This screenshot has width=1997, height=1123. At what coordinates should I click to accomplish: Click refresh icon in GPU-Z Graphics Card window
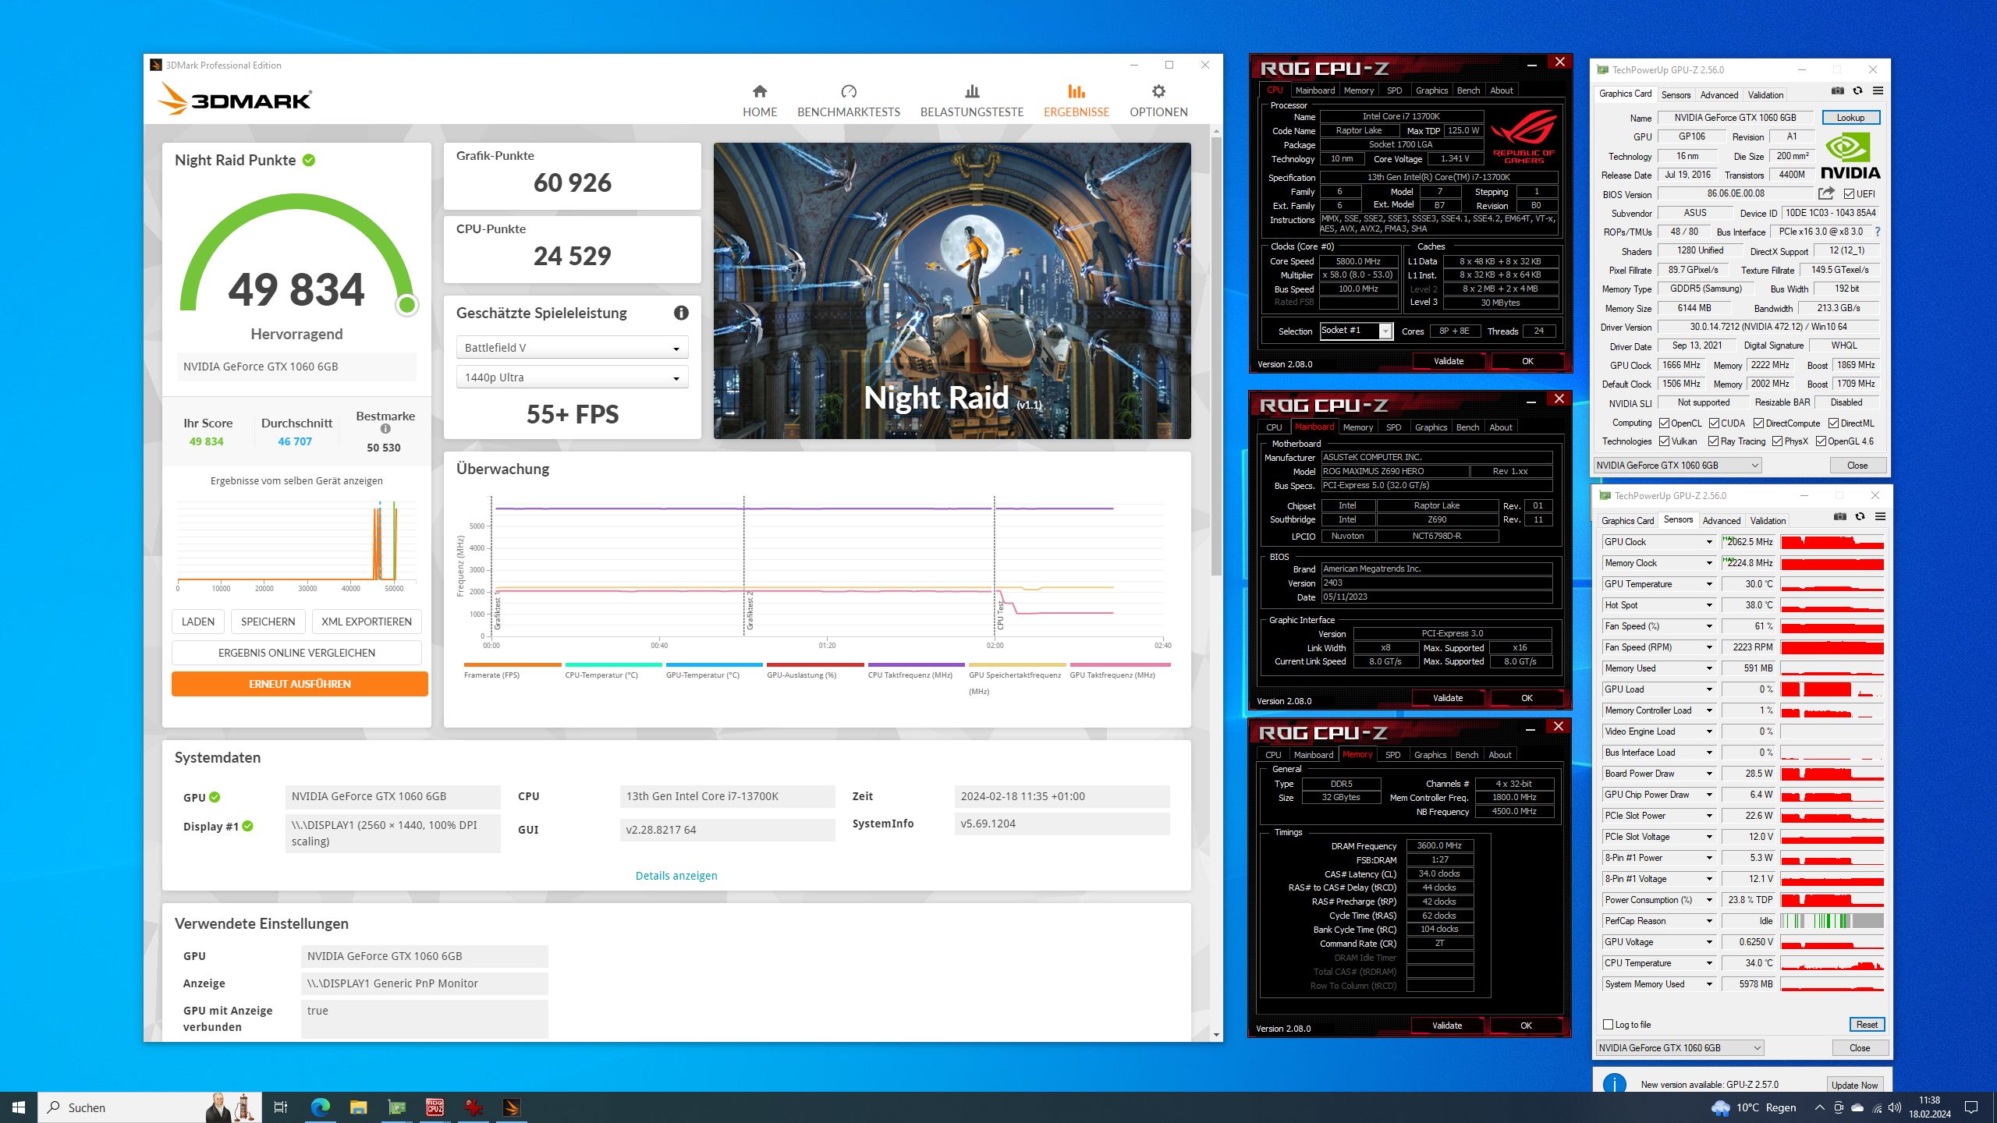[1857, 91]
